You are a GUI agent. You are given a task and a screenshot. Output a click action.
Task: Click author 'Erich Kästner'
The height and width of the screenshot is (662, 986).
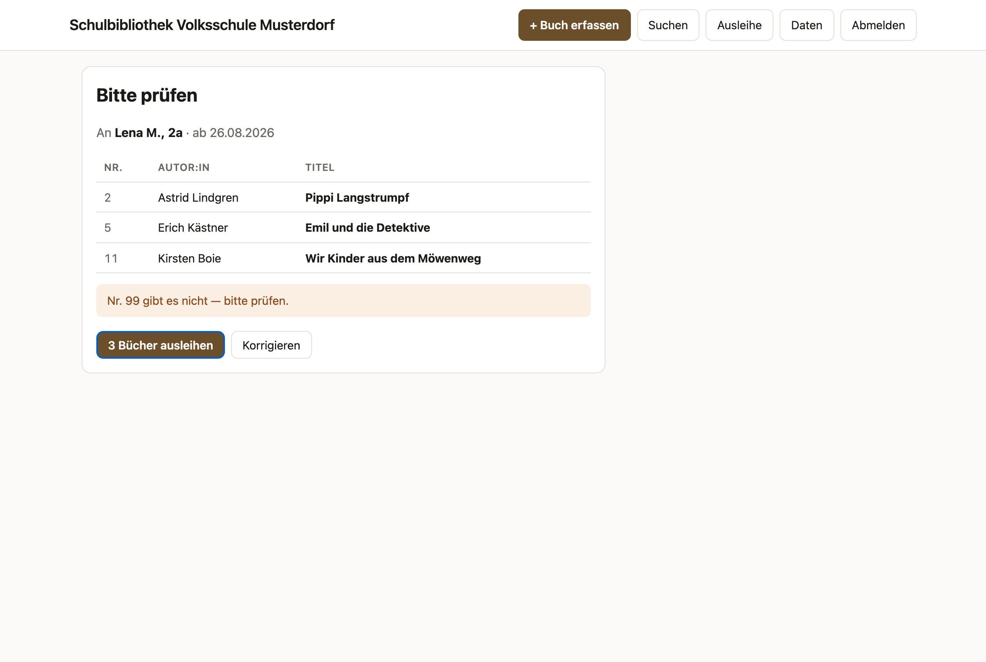193,227
